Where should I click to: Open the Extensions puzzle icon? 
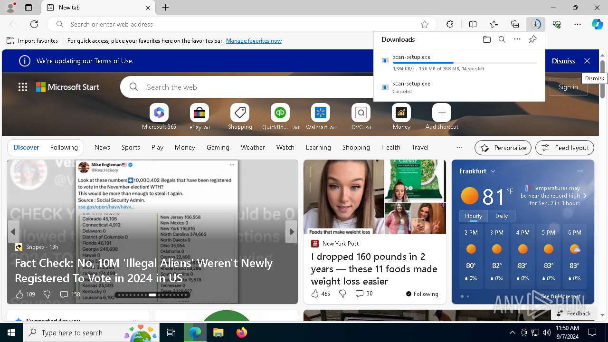pyautogui.click(x=450, y=24)
